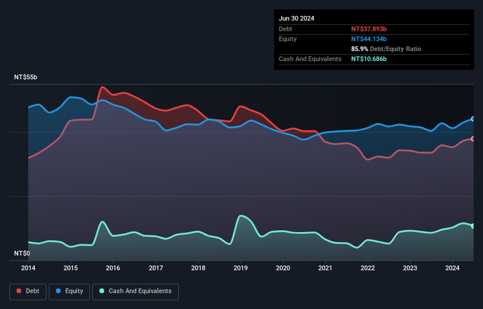Click the 2024 x-axis label
The width and height of the screenshot is (483, 309).
click(452, 268)
